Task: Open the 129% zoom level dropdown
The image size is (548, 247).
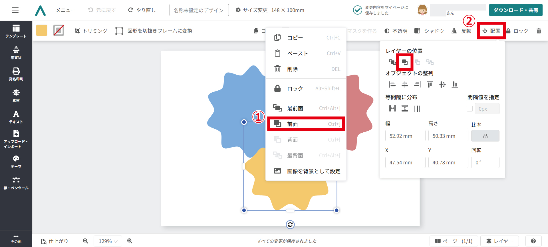Action: pyautogui.click(x=108, y=241)
